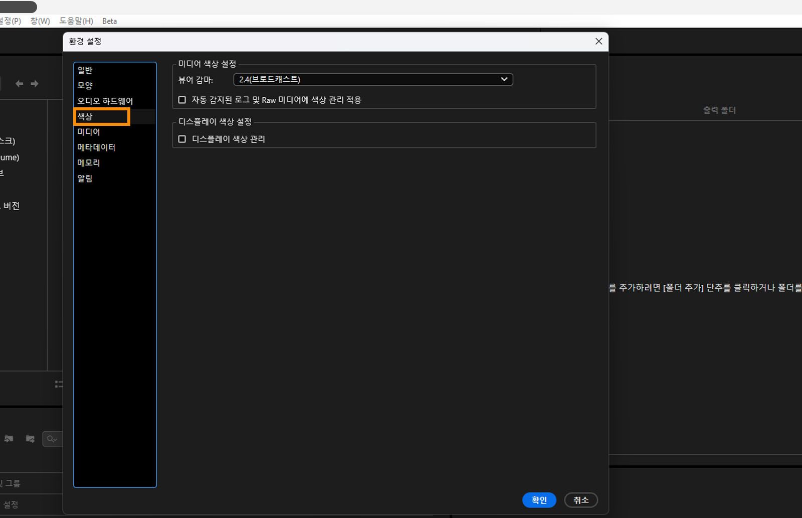Select 색상 in the preferences list

tap(115, 116)
